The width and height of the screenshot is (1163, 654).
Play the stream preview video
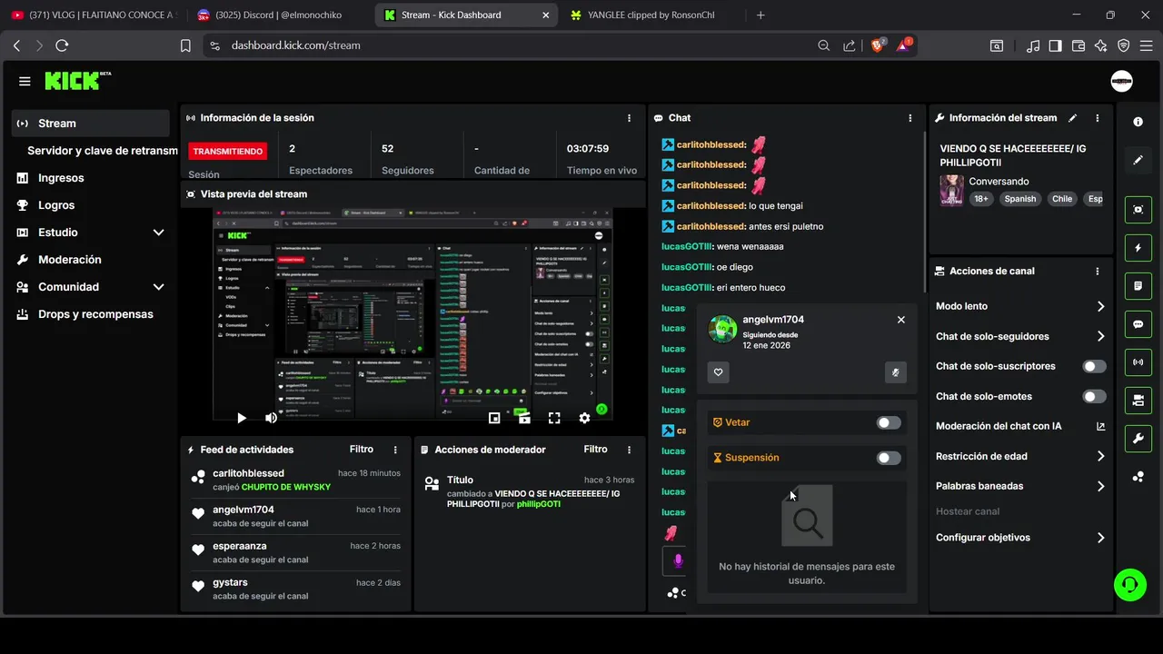(241, 418)
